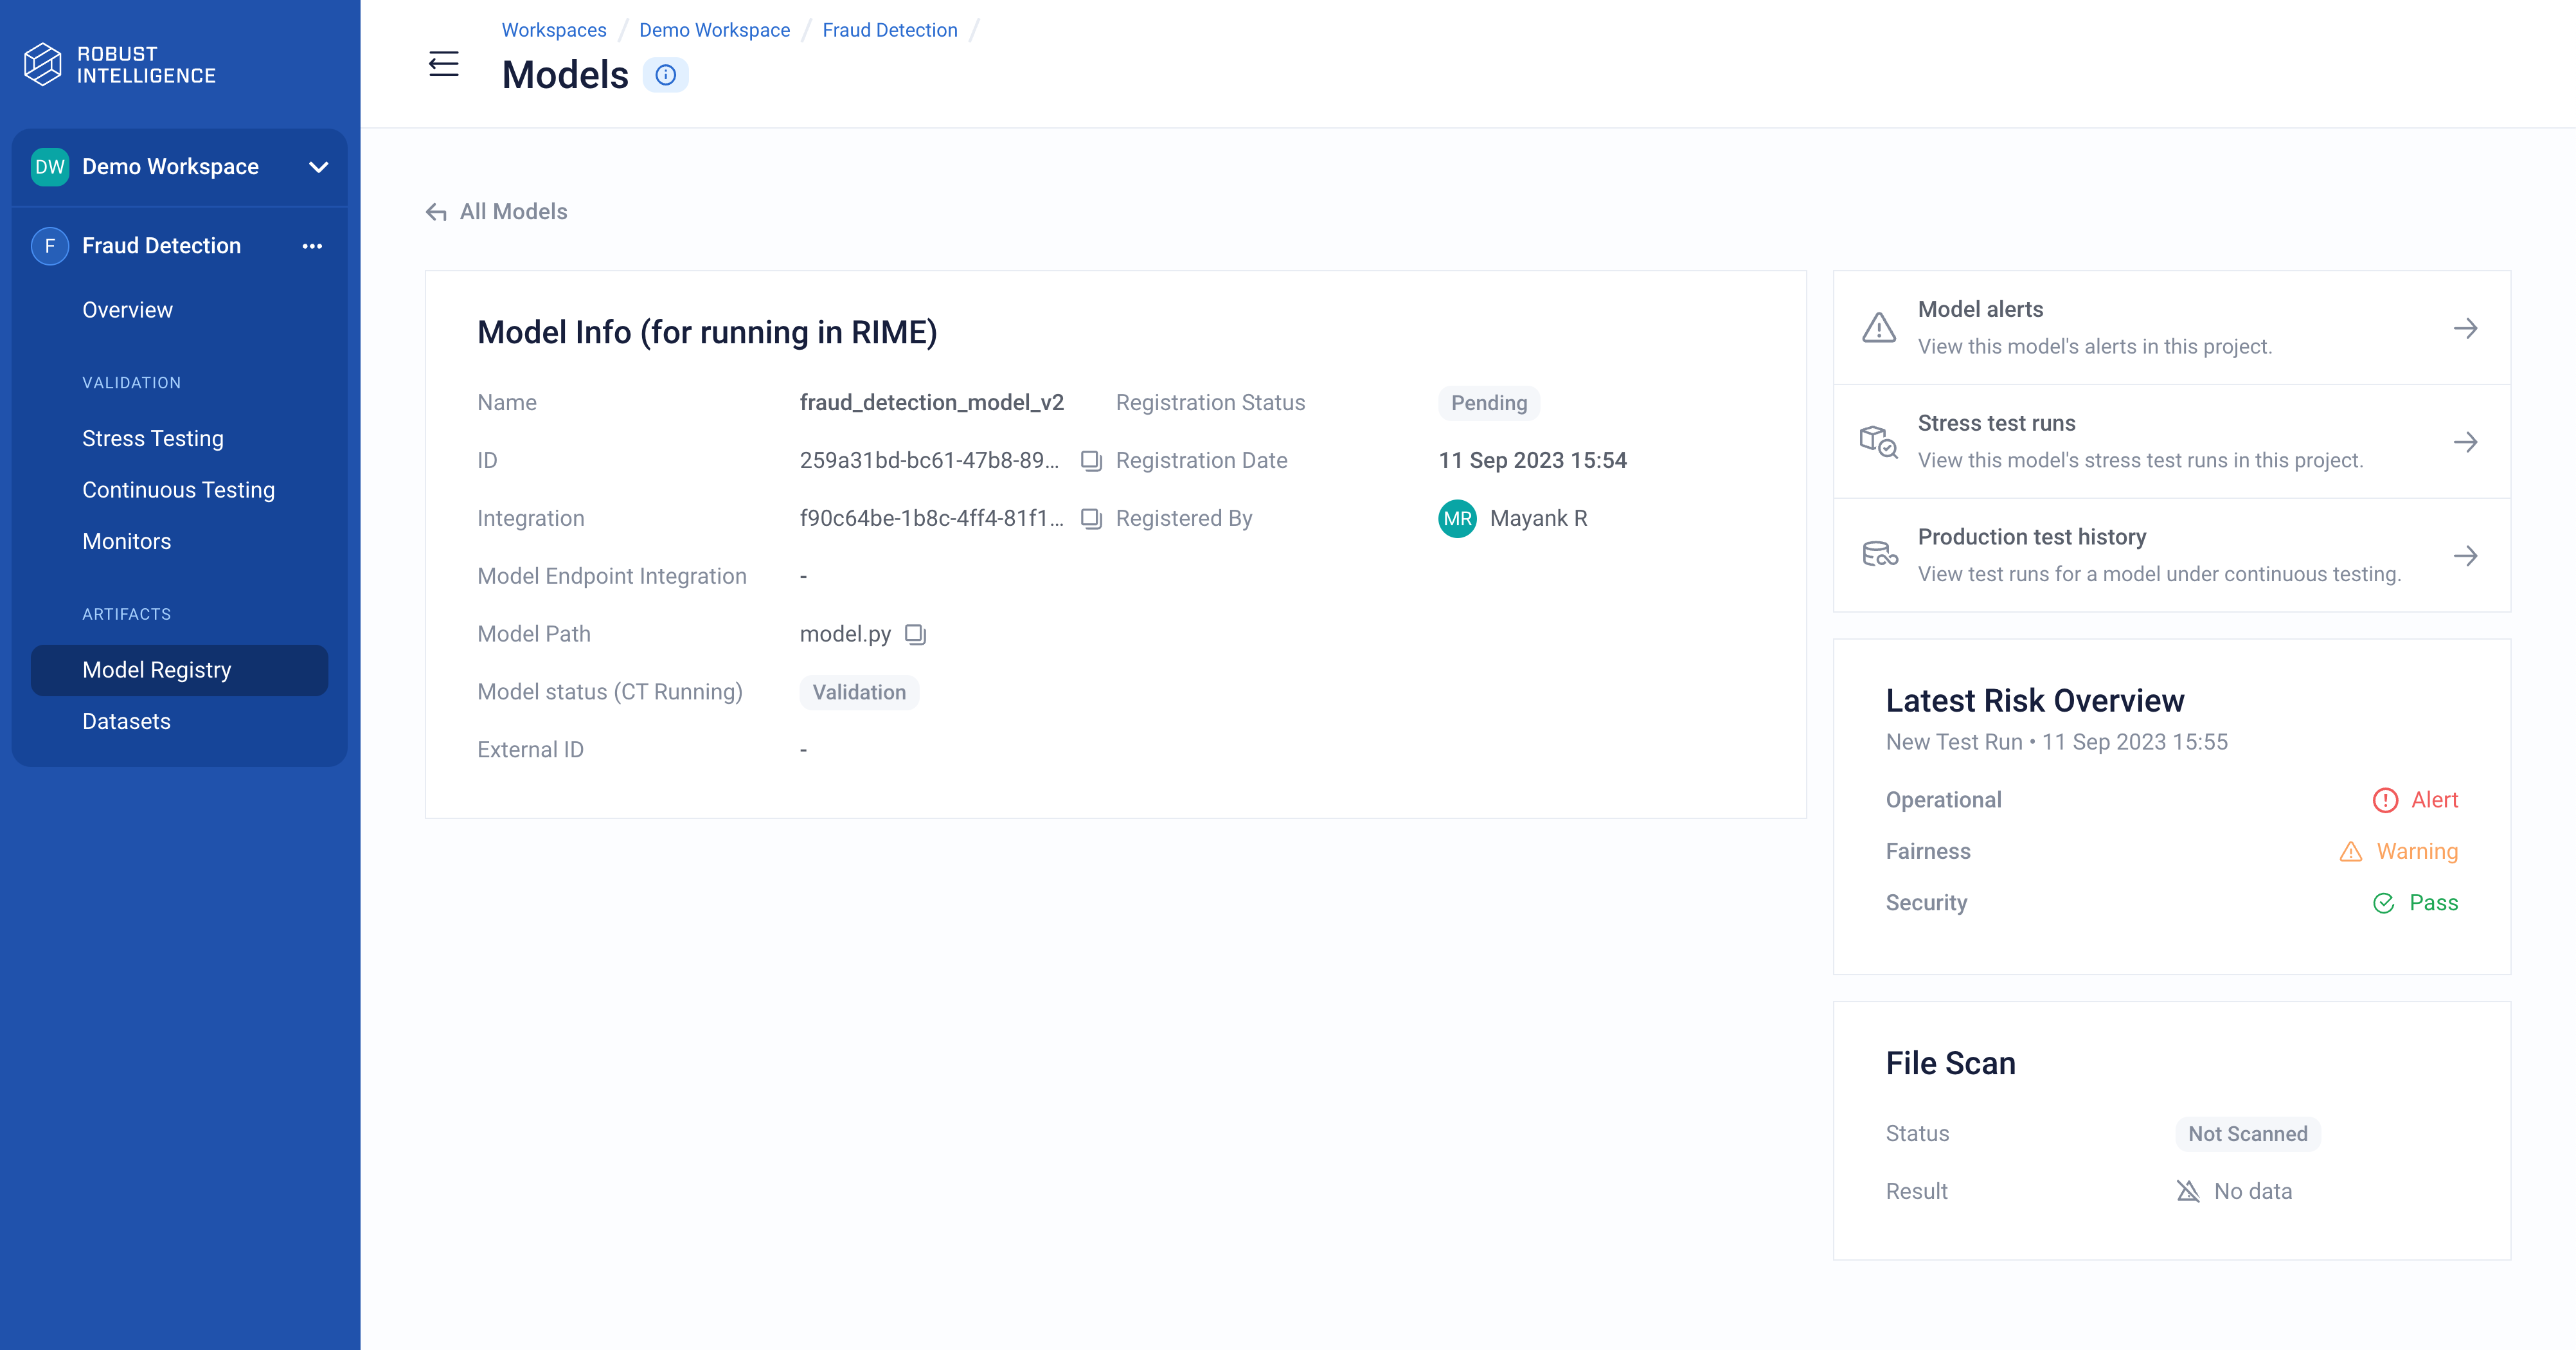Image resolution: width=2576 pixels, height=1350 pixels.
Task: Click the Demo Workspace breadcrumb link
Action: point(714,30)
